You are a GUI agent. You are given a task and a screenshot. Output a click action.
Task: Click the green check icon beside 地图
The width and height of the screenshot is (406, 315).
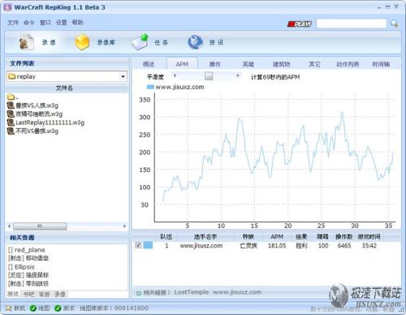33,309
